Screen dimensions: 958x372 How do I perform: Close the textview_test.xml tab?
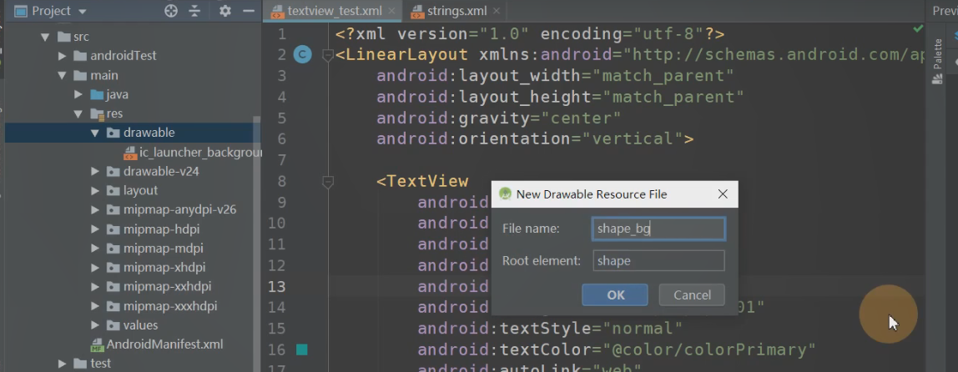391,12
